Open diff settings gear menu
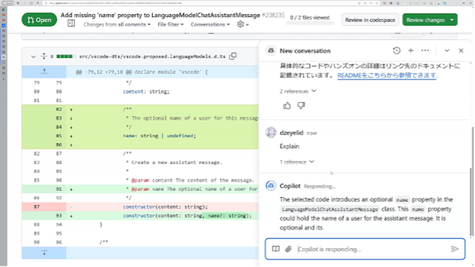This screenshot has width=475, height=267. 243,25
